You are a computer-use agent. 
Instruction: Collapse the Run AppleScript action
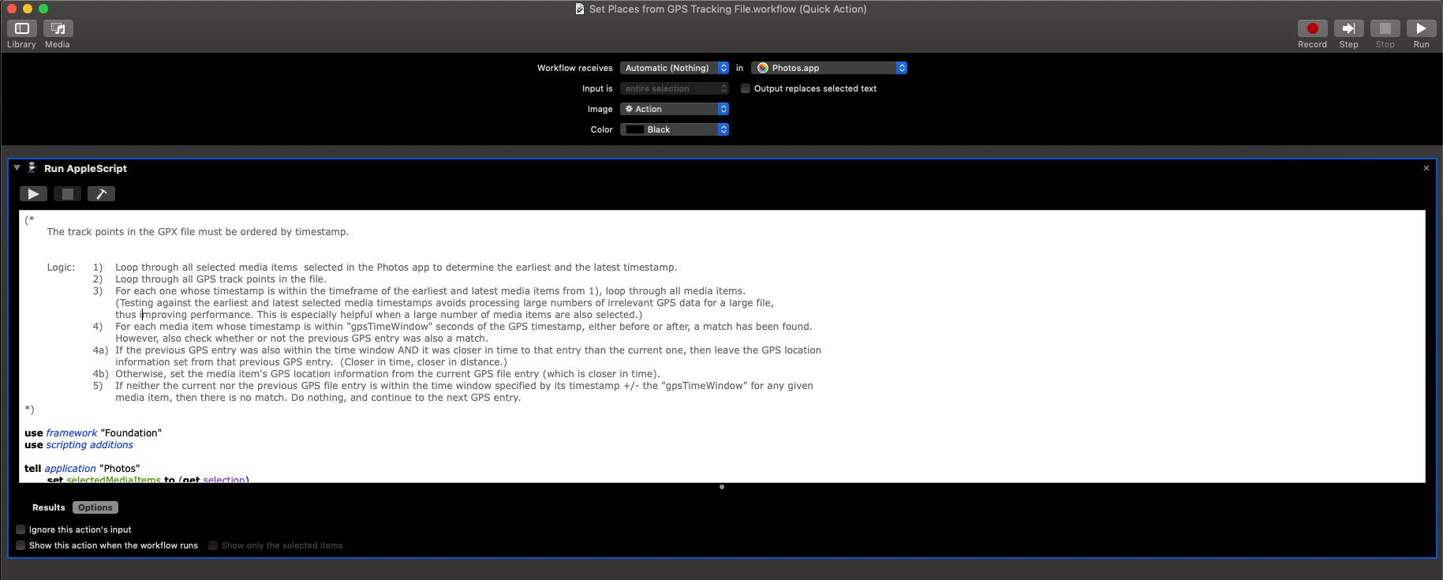tap(17, 168)
